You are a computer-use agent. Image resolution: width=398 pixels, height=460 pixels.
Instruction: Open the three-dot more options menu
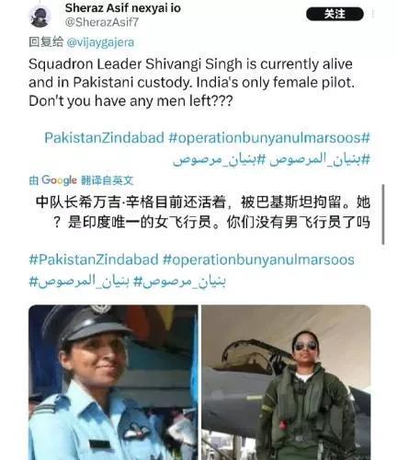pyautogui.click(x=373, y=14)
